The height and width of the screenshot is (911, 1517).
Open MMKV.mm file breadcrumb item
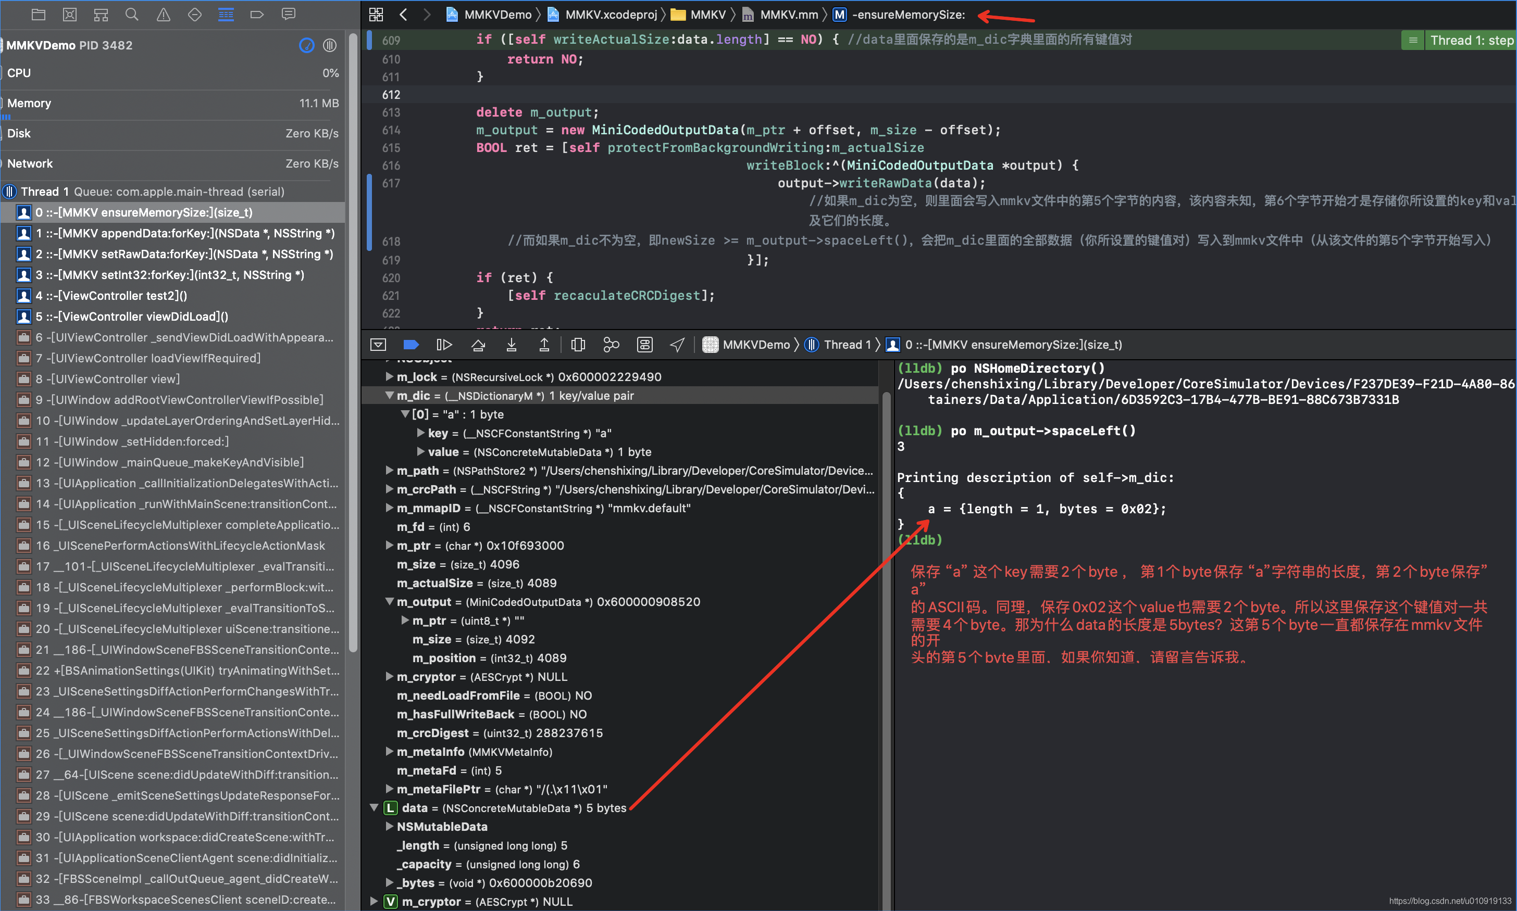(x=780, y=14)
